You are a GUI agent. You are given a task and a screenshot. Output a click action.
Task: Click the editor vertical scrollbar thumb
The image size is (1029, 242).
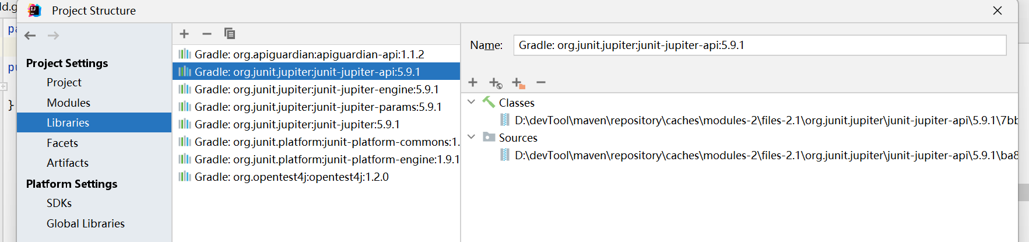(x=1024, y=192)
